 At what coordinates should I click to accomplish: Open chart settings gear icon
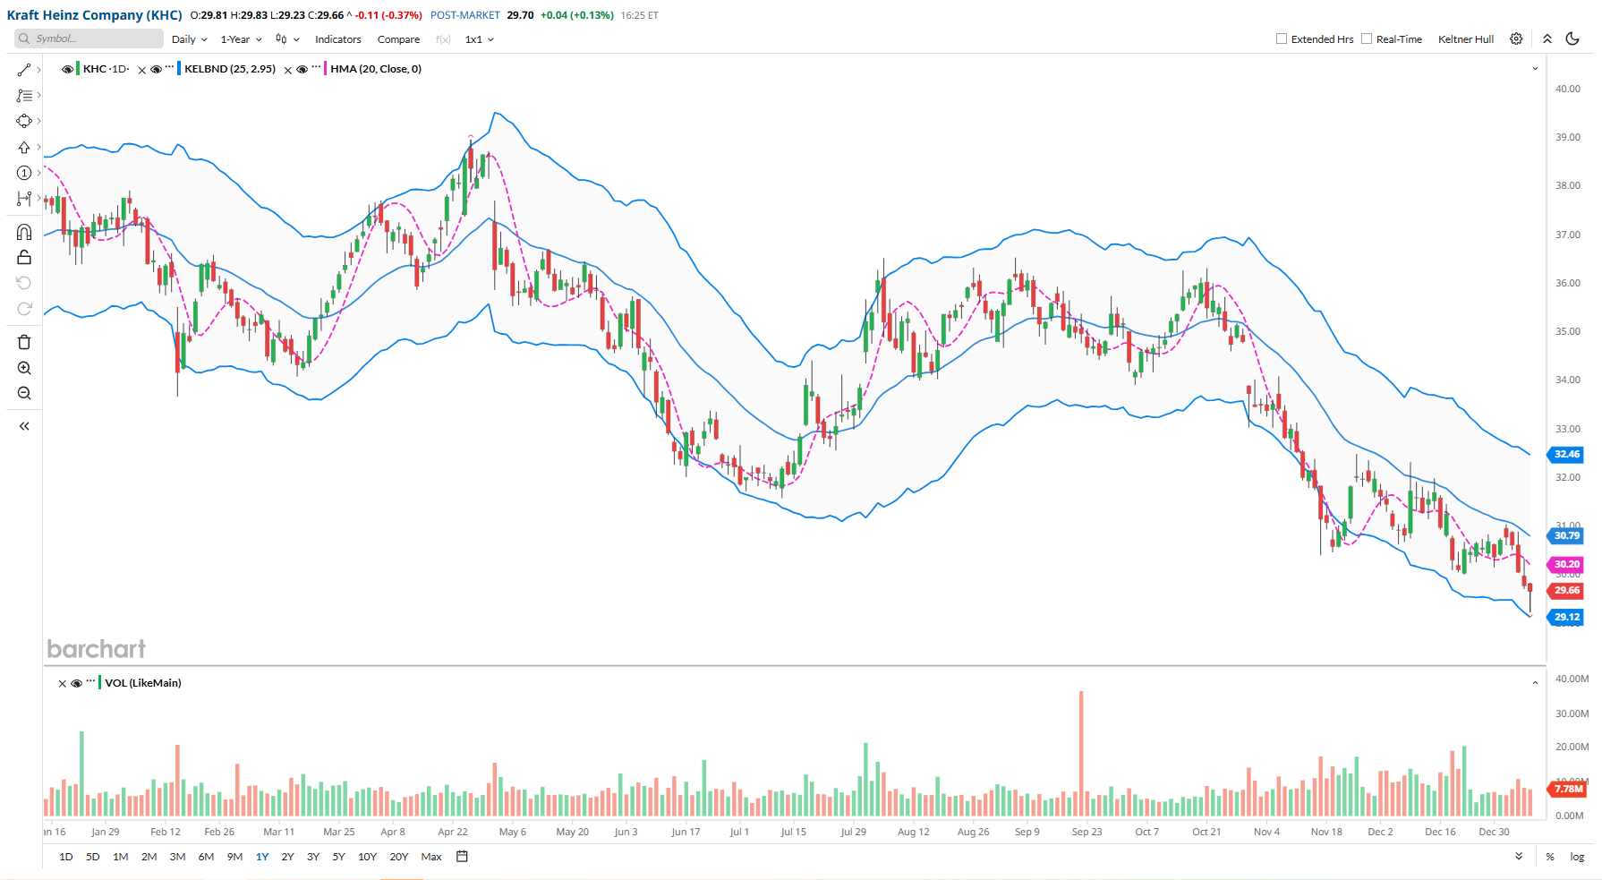1516,38
